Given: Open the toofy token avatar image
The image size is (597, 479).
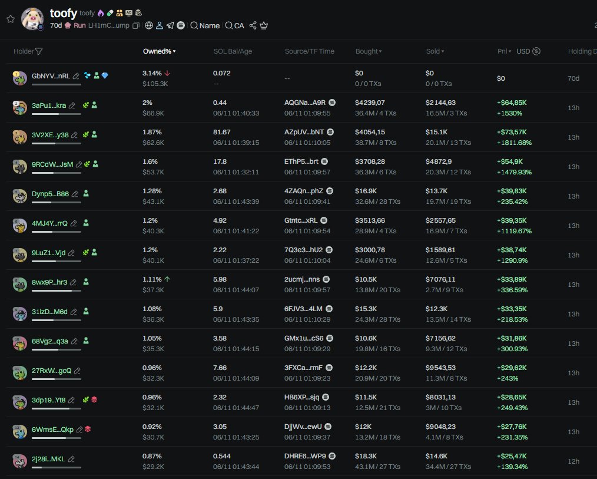Looking at the screenshot, I should click(32, 18).
